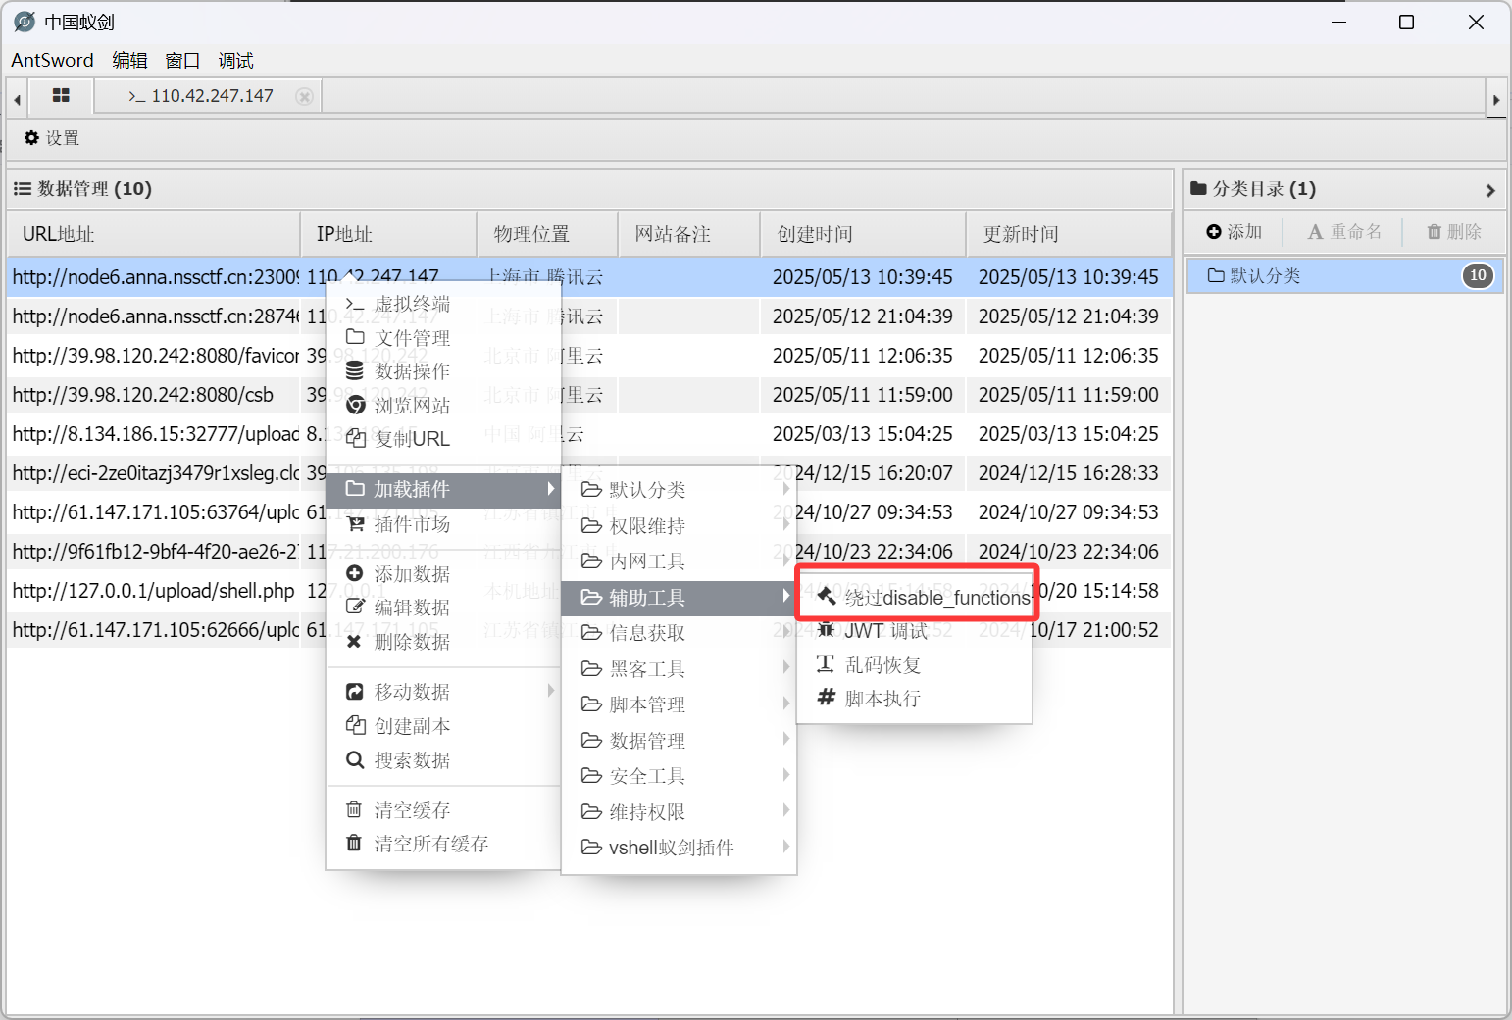Click the right tab scroll arrow
Image resolution: width=1512 pixels, height=1020 pixels.
pos(1496,99)
